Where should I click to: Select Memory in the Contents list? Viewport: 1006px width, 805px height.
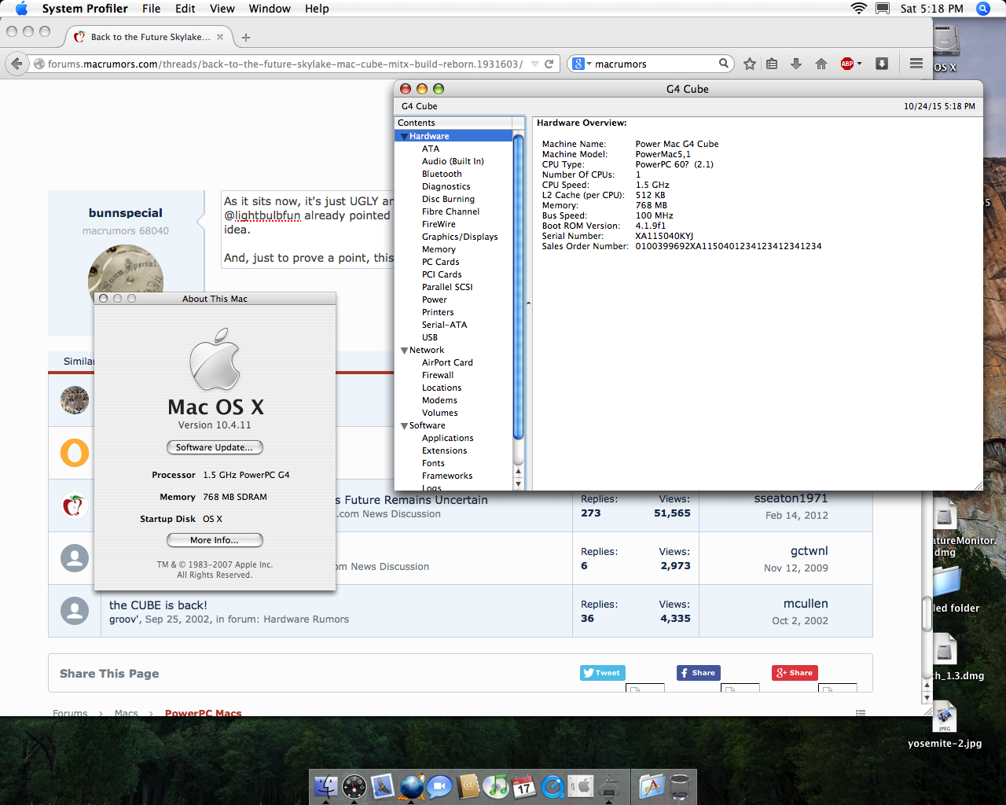439,249
